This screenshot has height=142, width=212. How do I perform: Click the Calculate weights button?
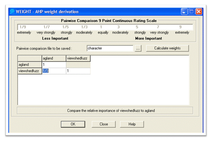pyautogui.click(x=167, y=48)
